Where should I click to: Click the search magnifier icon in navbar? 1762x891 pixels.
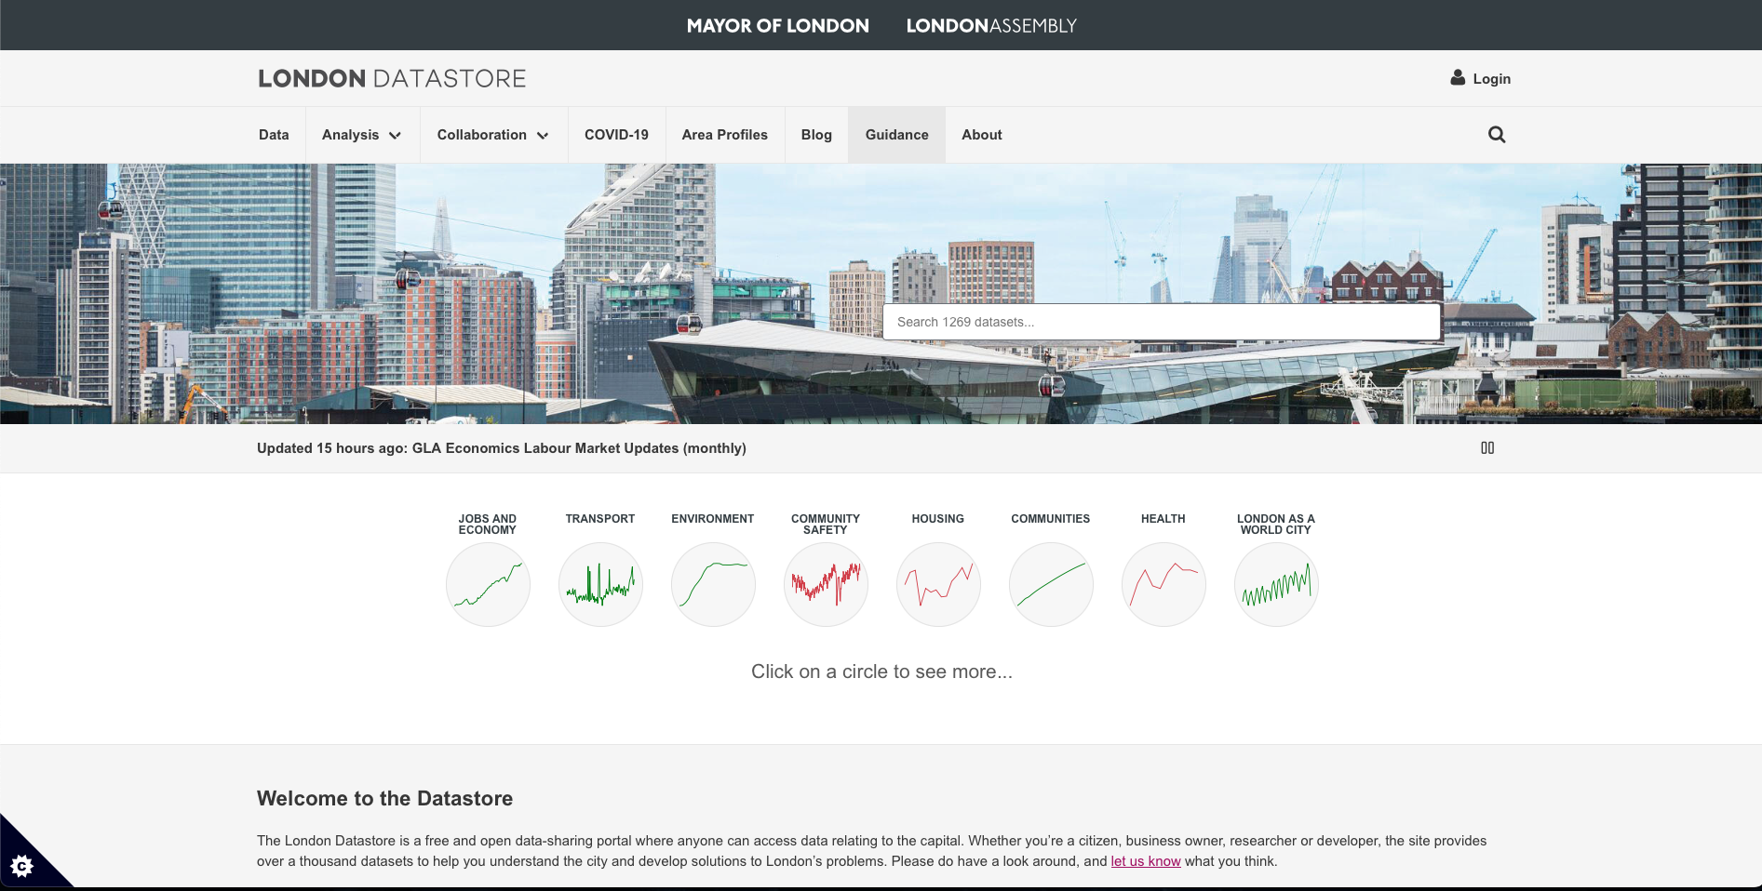(1496, 135)
